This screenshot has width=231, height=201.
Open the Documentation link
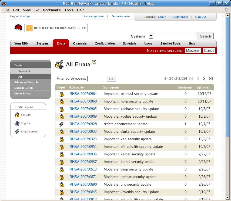click(x=121, y=16)
